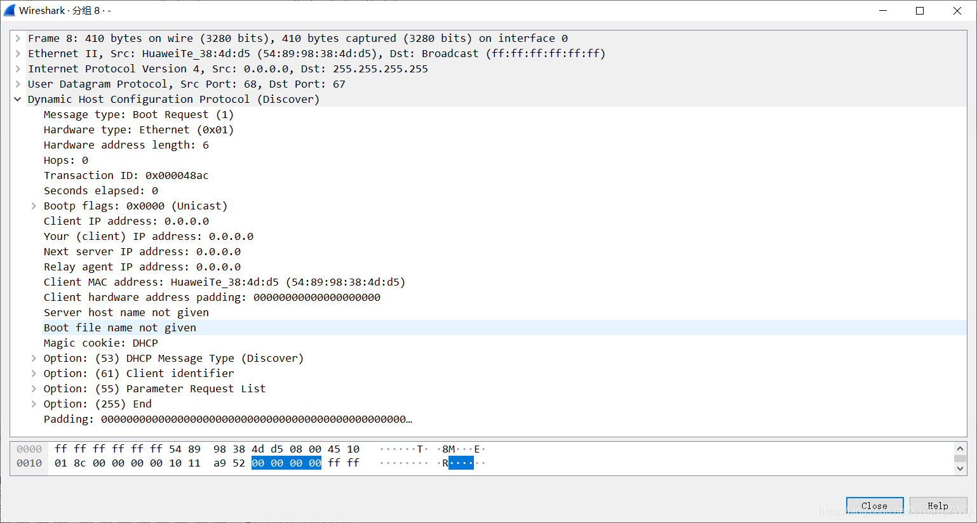This screenshot has height=523, width=977.
Task: Collapse Dynamic Host Configuration Protocol section
Action: tap(18, 99)
